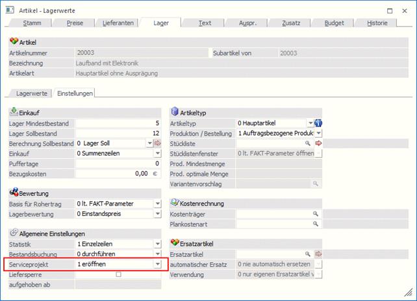Expand the Serviceprojekt dropdown

click(x=157, y=265)
